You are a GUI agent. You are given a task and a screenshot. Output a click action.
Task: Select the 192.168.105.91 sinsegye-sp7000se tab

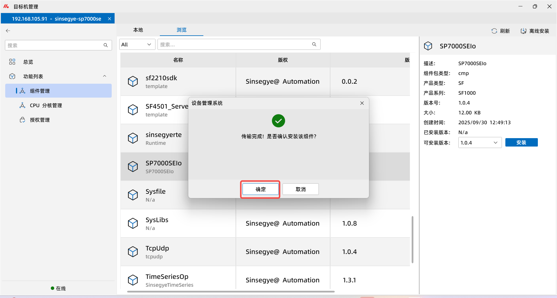57,19
